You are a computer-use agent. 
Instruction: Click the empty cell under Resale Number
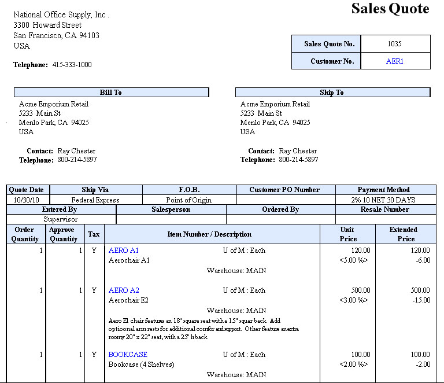point(386,219)
